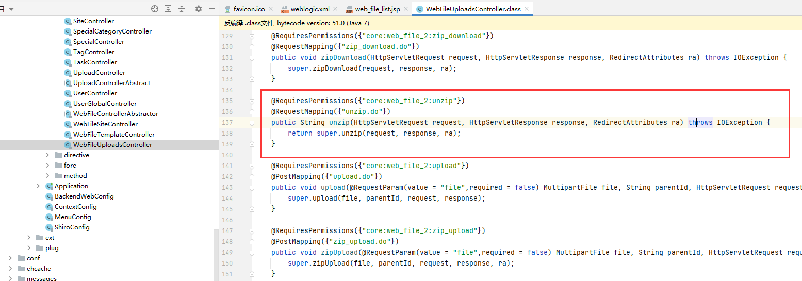Select UserGlobalController in the tree

point(105,104)
